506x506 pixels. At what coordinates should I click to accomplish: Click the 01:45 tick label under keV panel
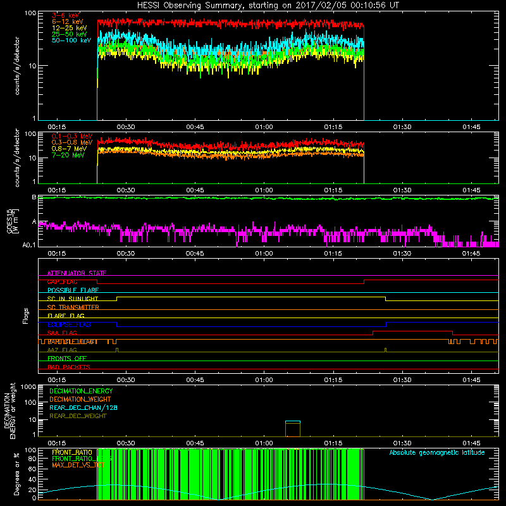pos(471,127)
